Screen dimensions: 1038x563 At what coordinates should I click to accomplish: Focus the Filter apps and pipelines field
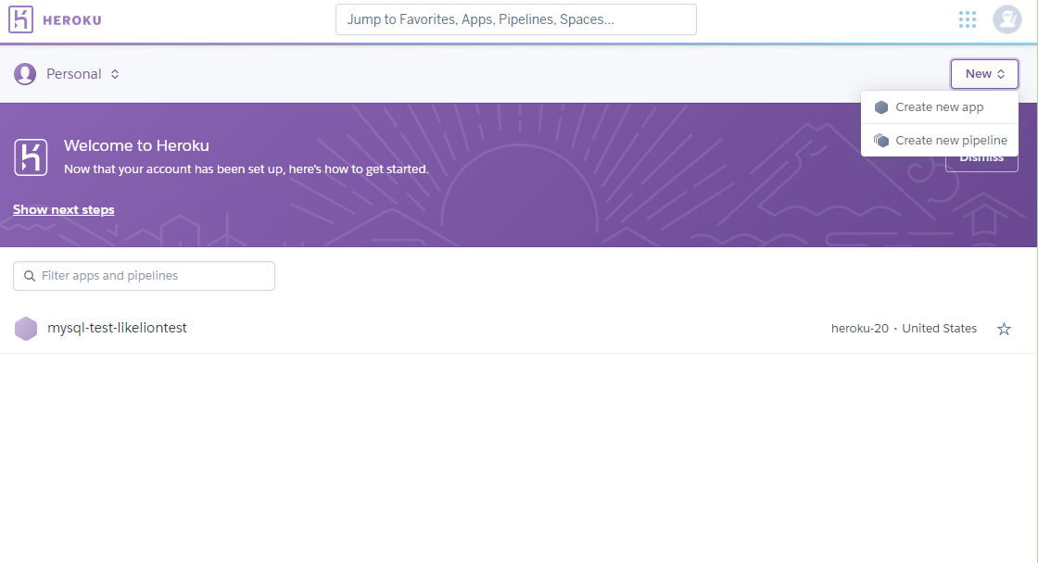pyautogui.click(x=144, y=276)
